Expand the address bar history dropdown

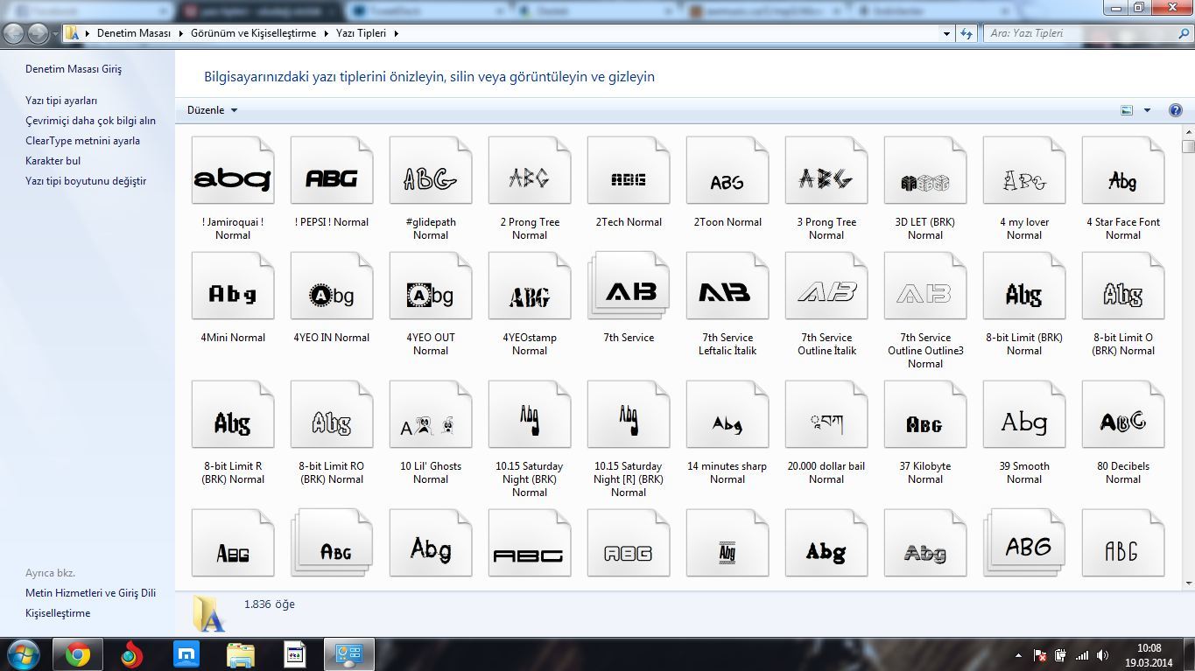pos(946,33)
